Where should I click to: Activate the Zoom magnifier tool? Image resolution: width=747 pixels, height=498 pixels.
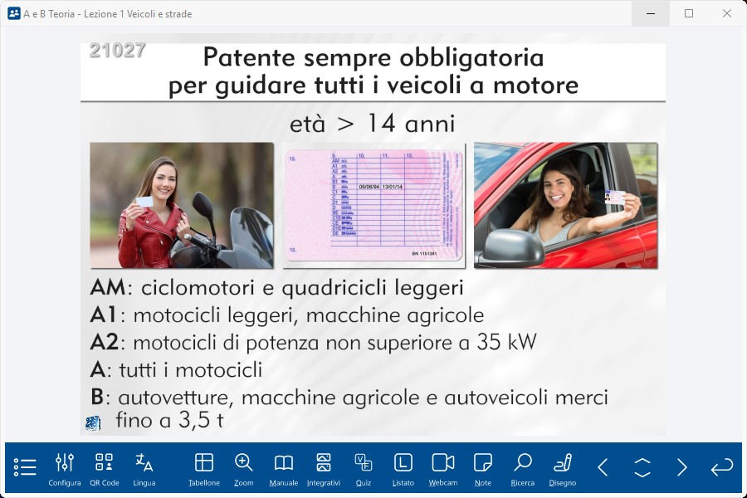[244, 468]
